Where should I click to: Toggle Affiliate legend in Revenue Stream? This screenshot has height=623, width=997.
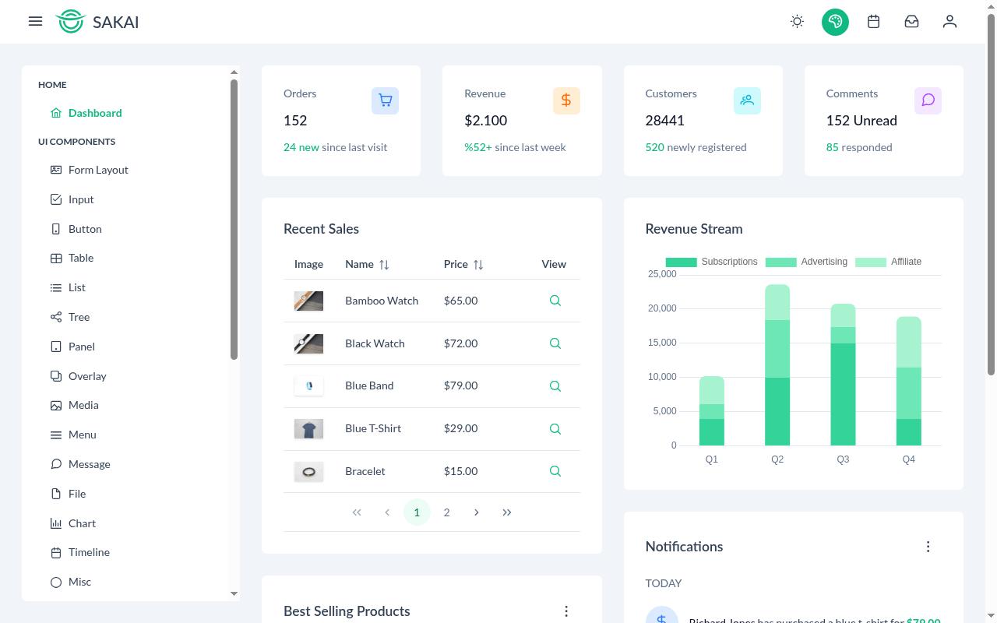click(x=888, y=262)
